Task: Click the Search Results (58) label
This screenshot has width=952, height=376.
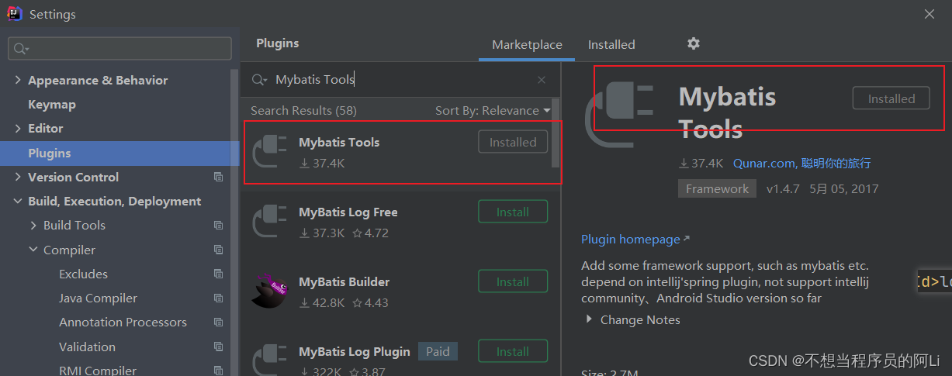Action: click(x=303, y=110)
